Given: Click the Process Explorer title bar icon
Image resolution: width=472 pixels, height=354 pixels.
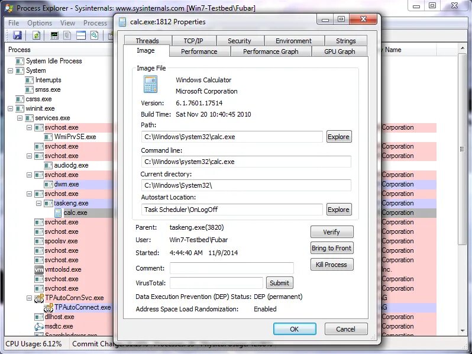Looking at the screenshot, I should tap(9, 8).
